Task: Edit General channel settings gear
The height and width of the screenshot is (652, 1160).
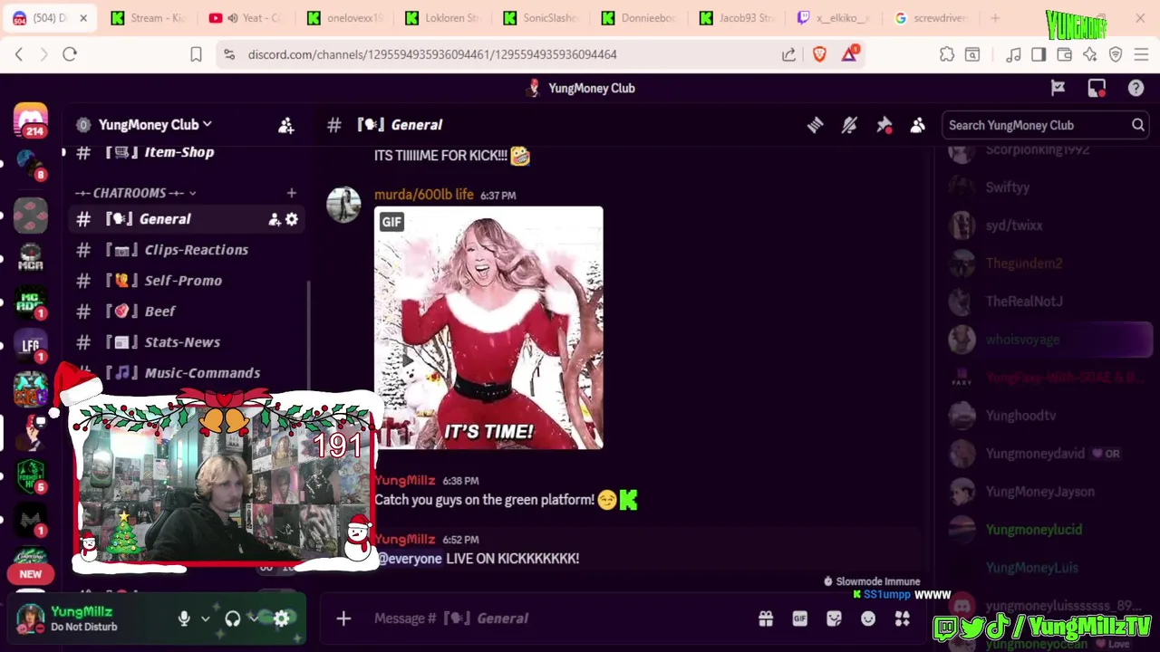Action: point(292,219)
